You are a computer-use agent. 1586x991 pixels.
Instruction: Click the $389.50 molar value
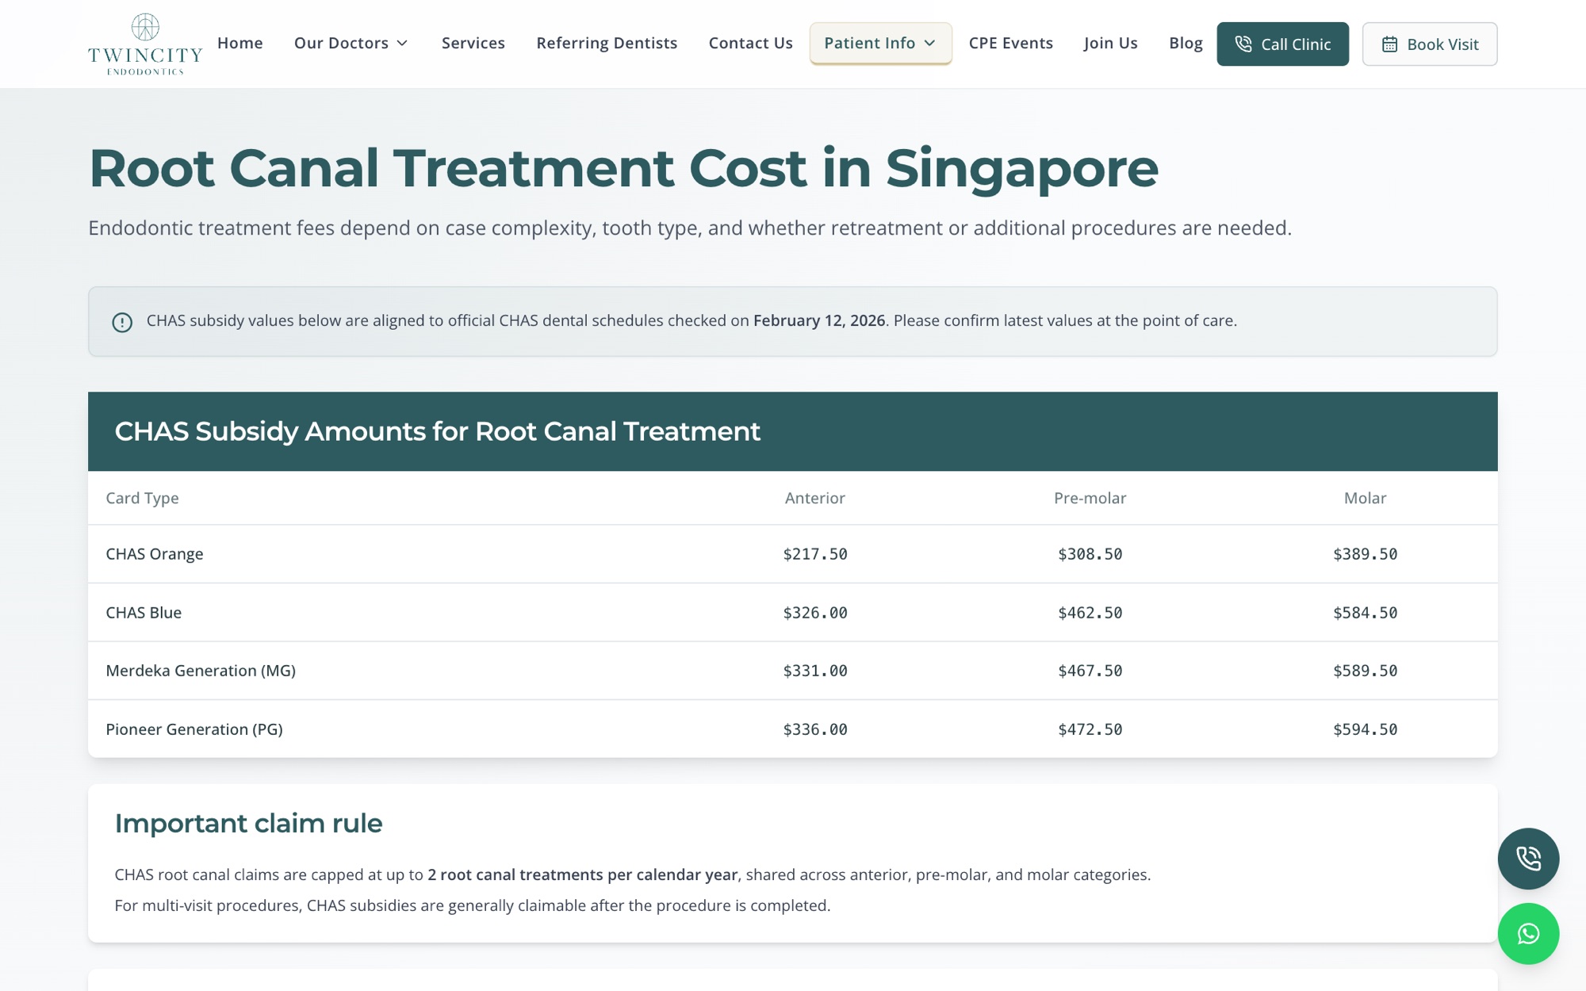point(1365,554)
